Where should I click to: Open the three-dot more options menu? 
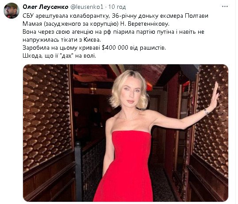225,7
